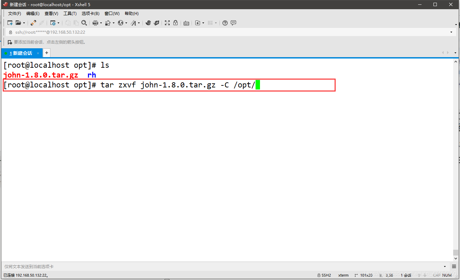460x280 pixels.
Task: Click the 101x20 terminal size indicator
Action: click(364, 275)
